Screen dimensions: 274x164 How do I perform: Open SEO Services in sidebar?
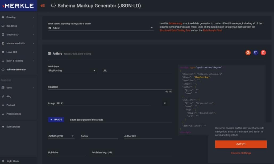tap(13, 127)
